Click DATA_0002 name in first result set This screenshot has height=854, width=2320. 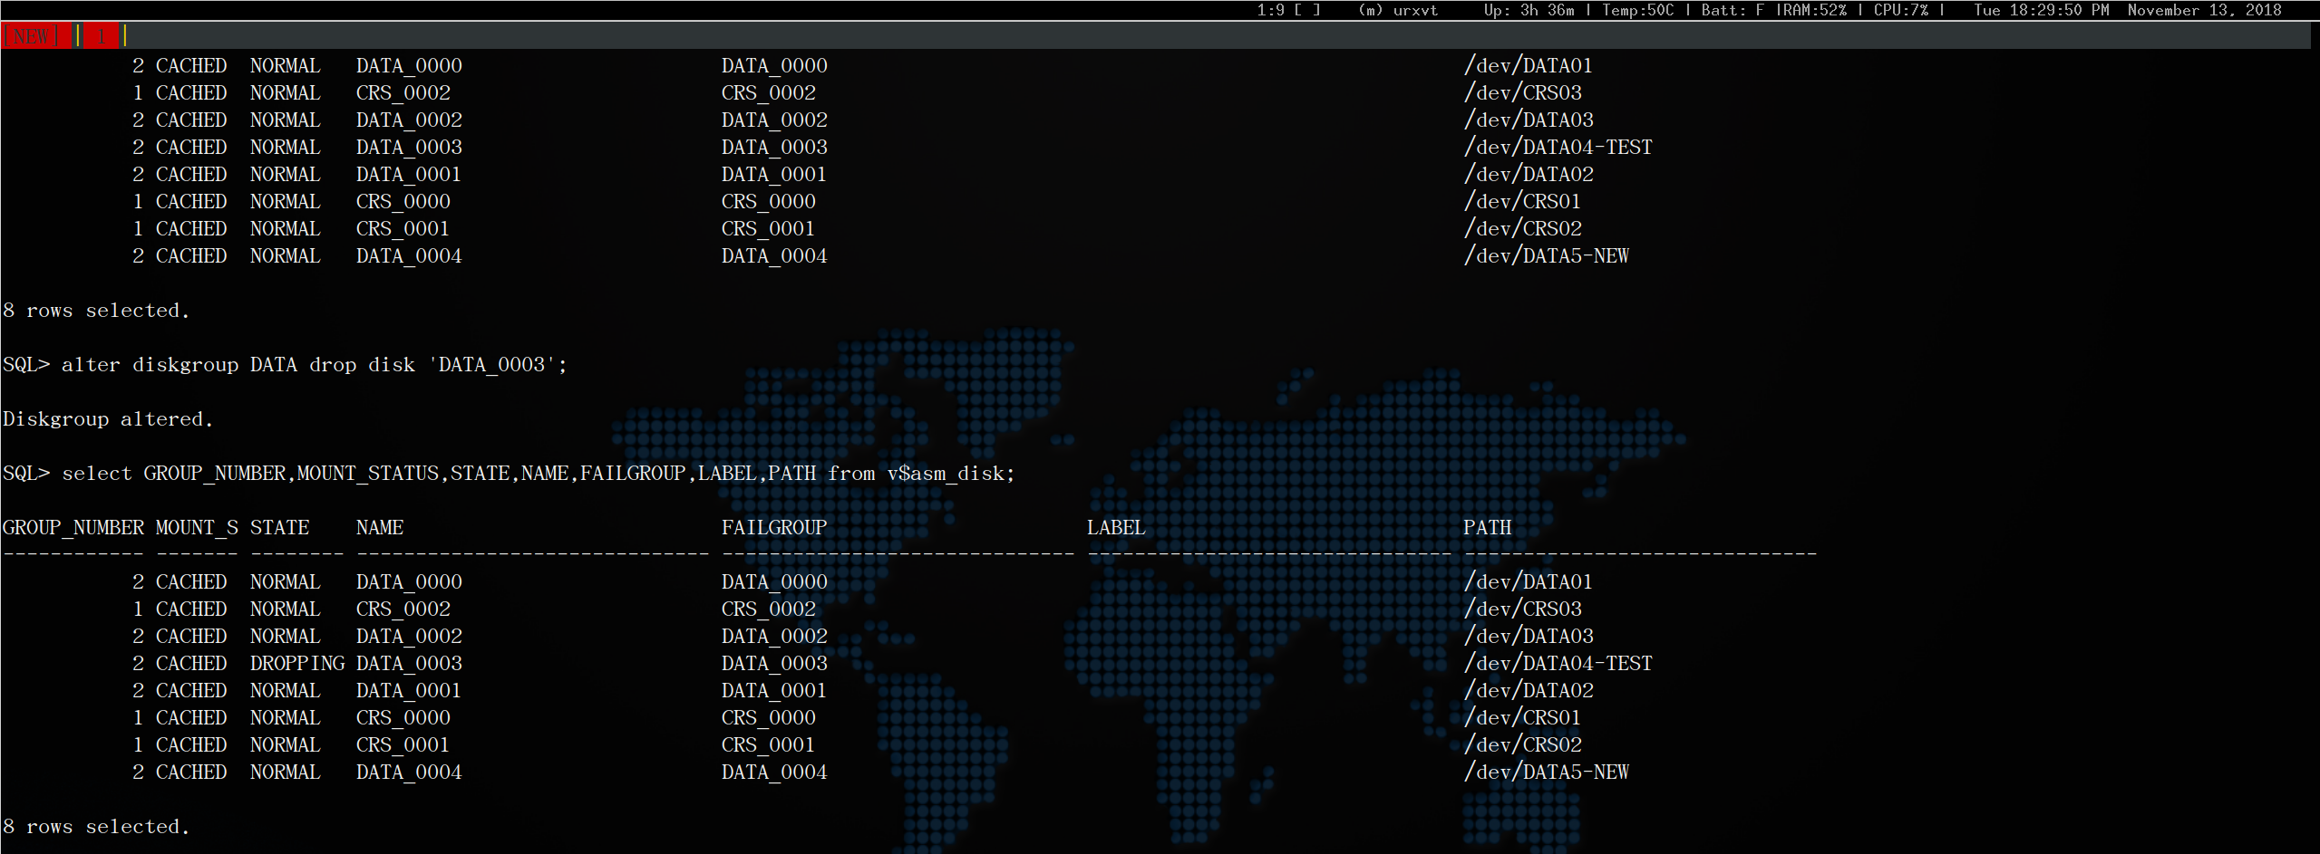409,120
